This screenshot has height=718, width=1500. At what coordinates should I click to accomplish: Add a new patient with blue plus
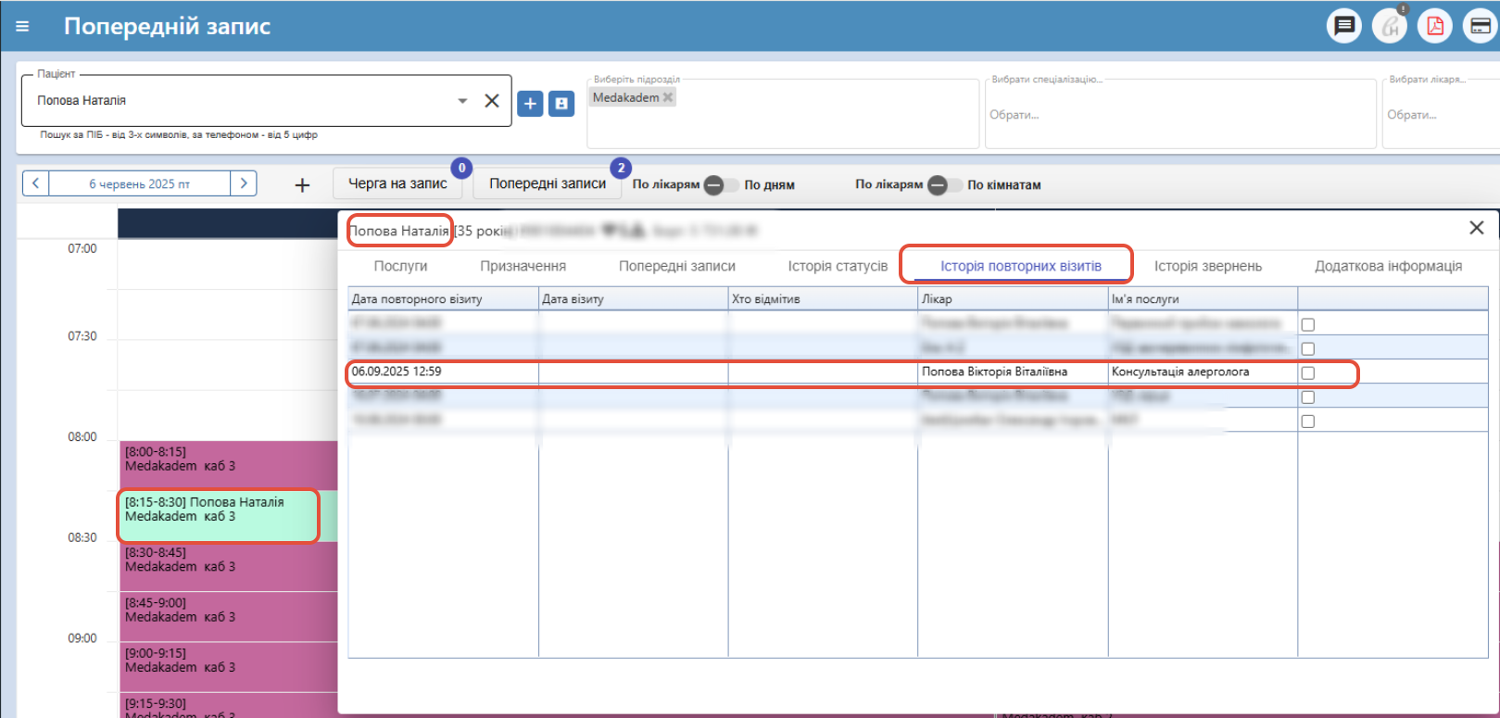click(530, 104)
